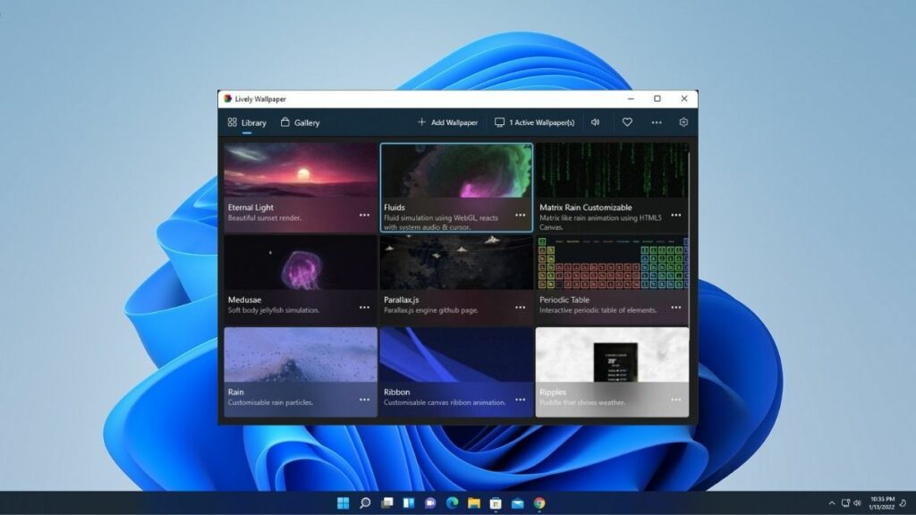Screen dimensions: 916x515
Task: Pick the Rain wallpaper thumbnail
Action: (301, 355)
